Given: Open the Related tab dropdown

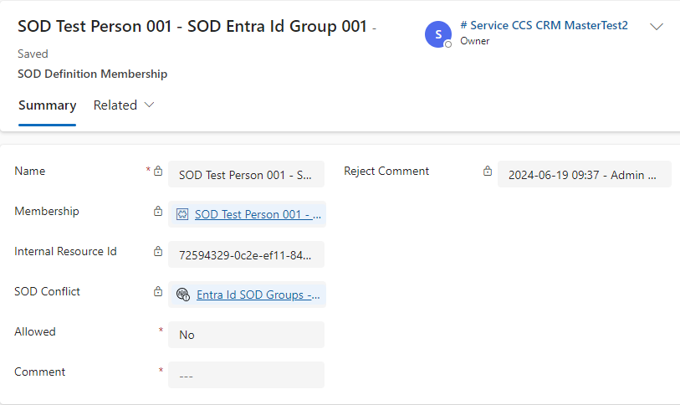Looking at the screenshot, I should pos(124,105).
